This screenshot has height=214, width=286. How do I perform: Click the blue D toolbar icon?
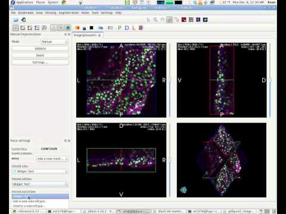coord(127,28)
